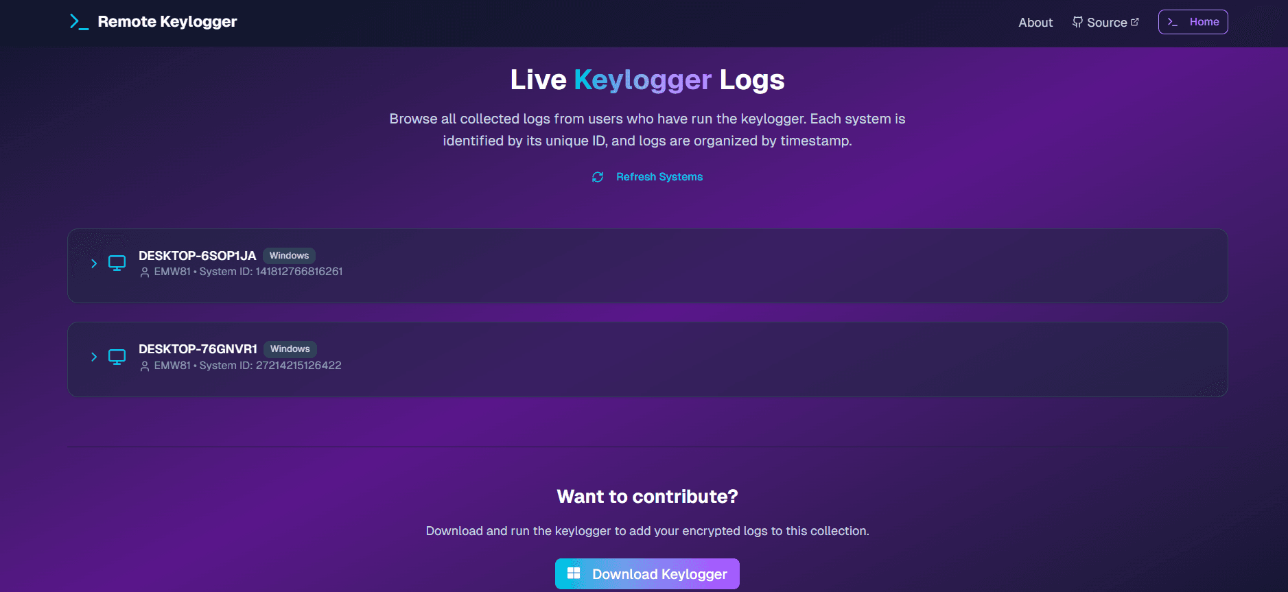Click the Want to contribute? heading
This screenshot has width=1288, height=592.
coord(647,497)
